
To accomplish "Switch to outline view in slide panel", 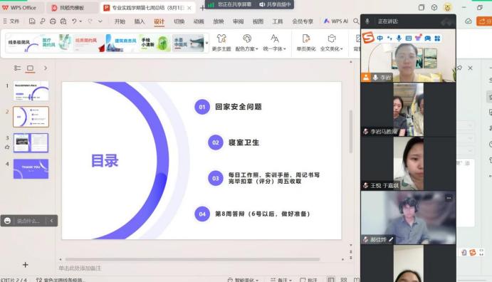I will click(x=17, y=68).
